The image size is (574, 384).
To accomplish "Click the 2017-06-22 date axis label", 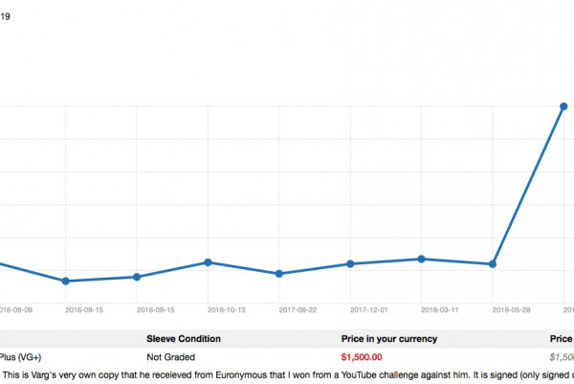I will [278, 310].
